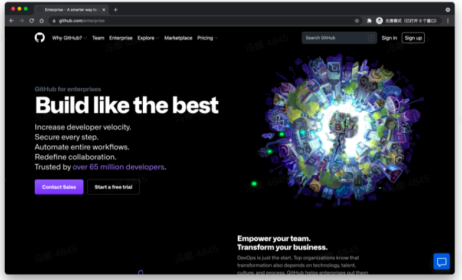Click the browser forward arrow
Viewport: 462px width, 280px height.
(x=21, y=21)
